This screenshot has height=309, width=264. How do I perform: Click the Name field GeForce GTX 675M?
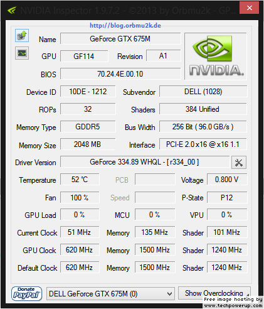120,39
